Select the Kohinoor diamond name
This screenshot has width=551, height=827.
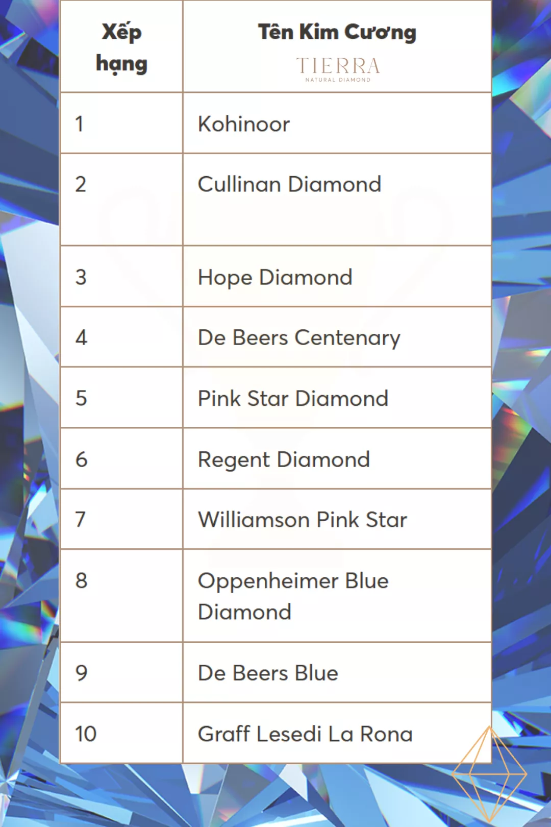244,124
